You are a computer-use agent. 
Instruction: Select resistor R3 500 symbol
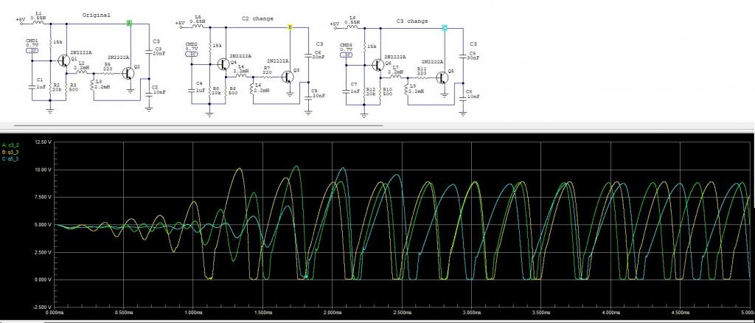click(66, 89)
